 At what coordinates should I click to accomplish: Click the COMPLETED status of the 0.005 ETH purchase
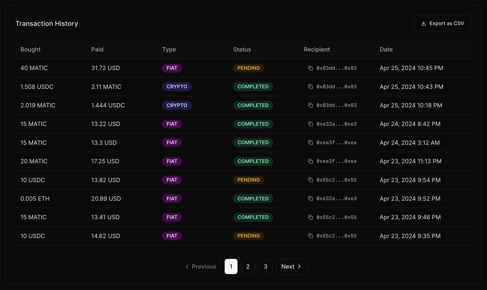[253, 199]
